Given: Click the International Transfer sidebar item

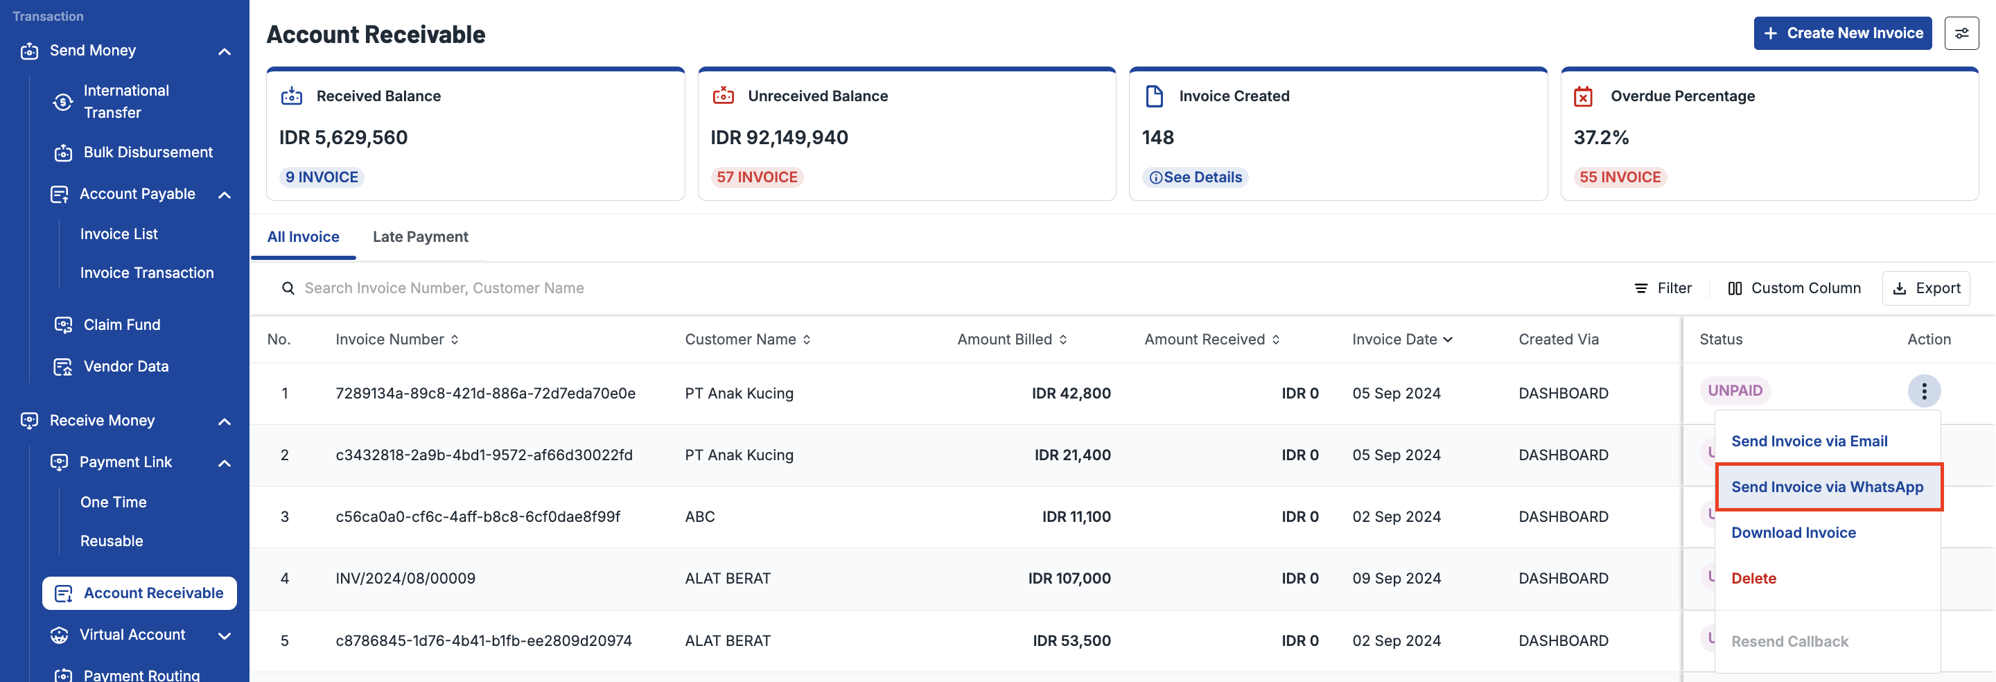Looking at the screenshot, I should (125, 101).
